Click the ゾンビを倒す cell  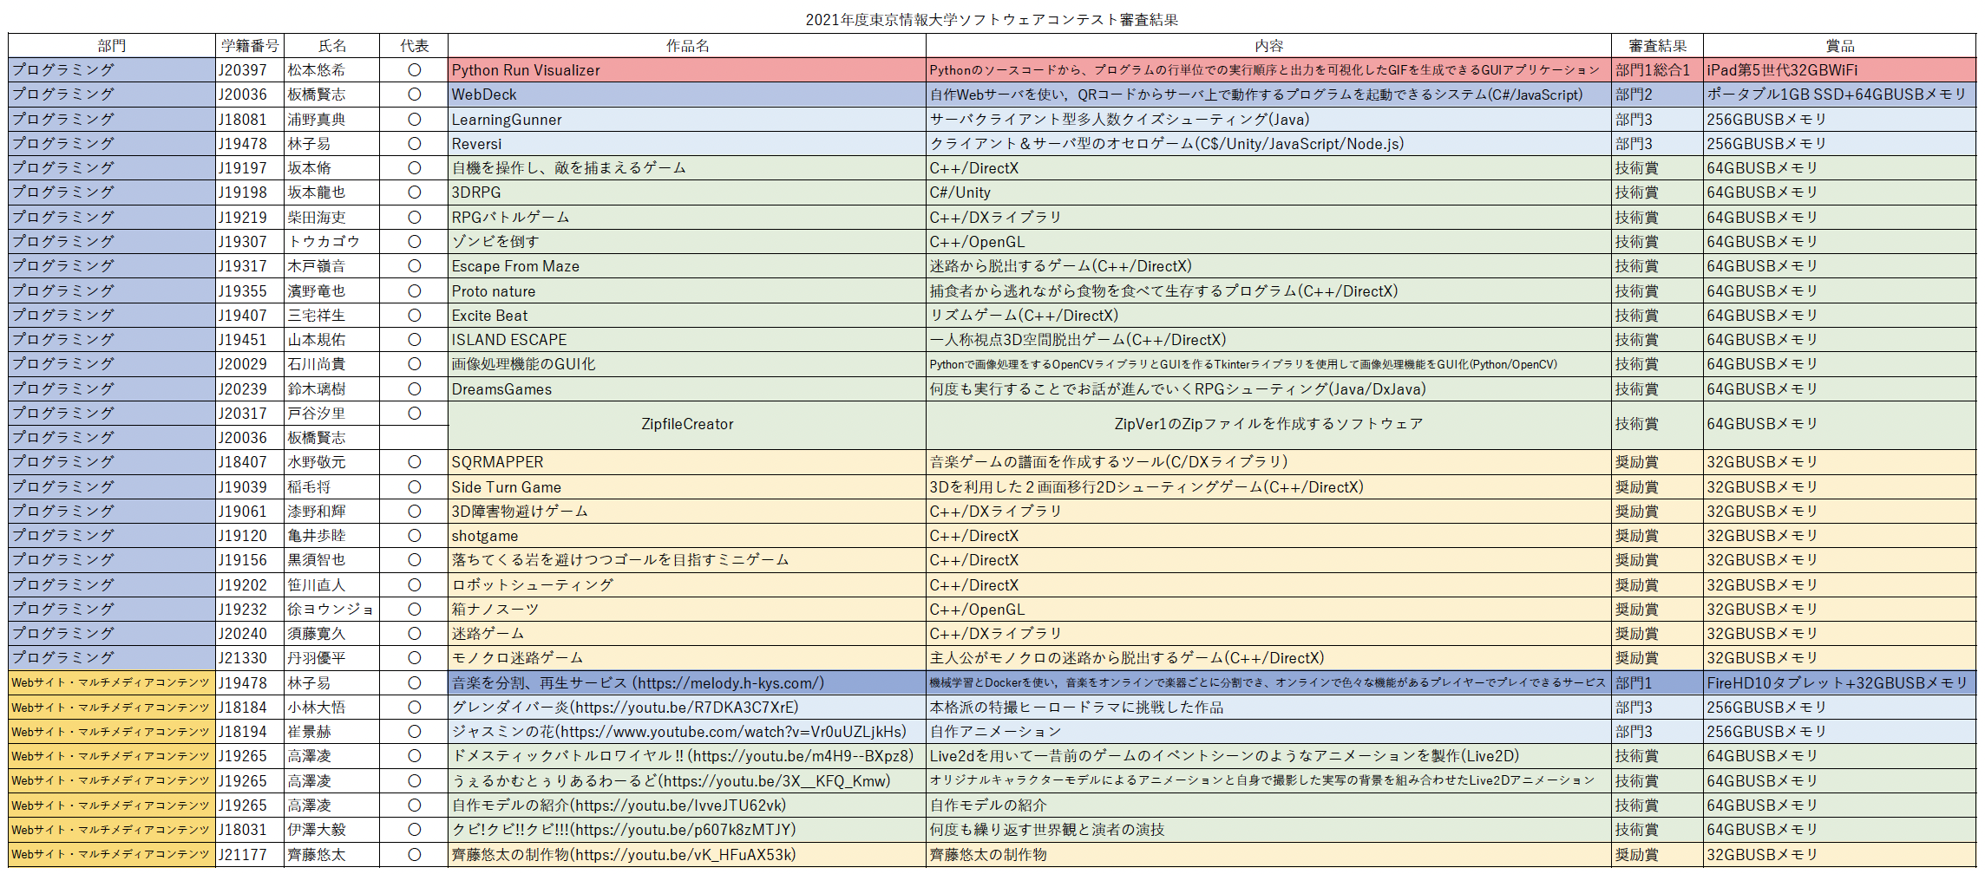(x=687, y=242)
